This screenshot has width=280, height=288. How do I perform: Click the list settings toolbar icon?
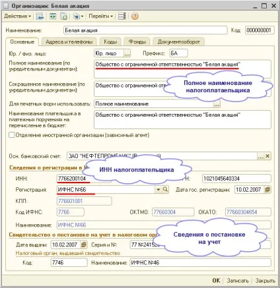(122, 16)
